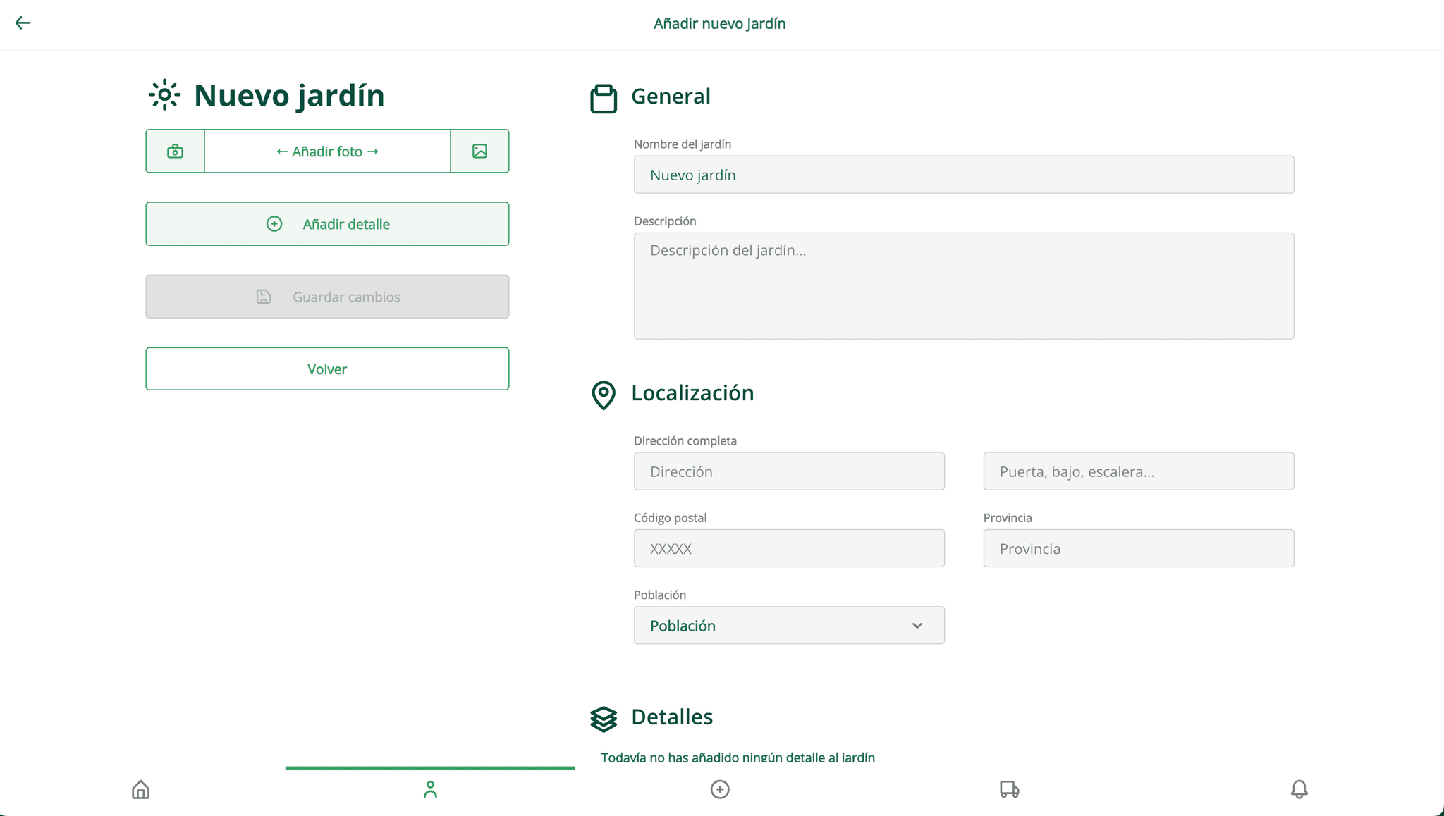1444x816 pixels.
Task: Click the Añadir detalle button
Action: pyautogui.click(x=327, y=224)
